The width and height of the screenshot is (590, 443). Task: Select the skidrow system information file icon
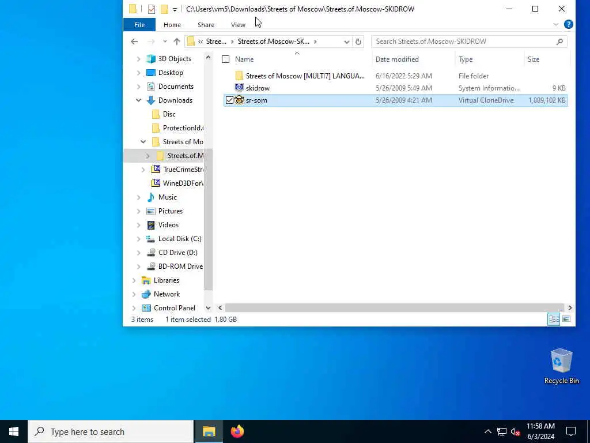click(239, 88)
